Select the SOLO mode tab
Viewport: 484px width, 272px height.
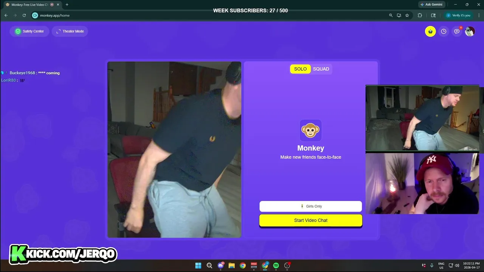click(x=300, y=69)
